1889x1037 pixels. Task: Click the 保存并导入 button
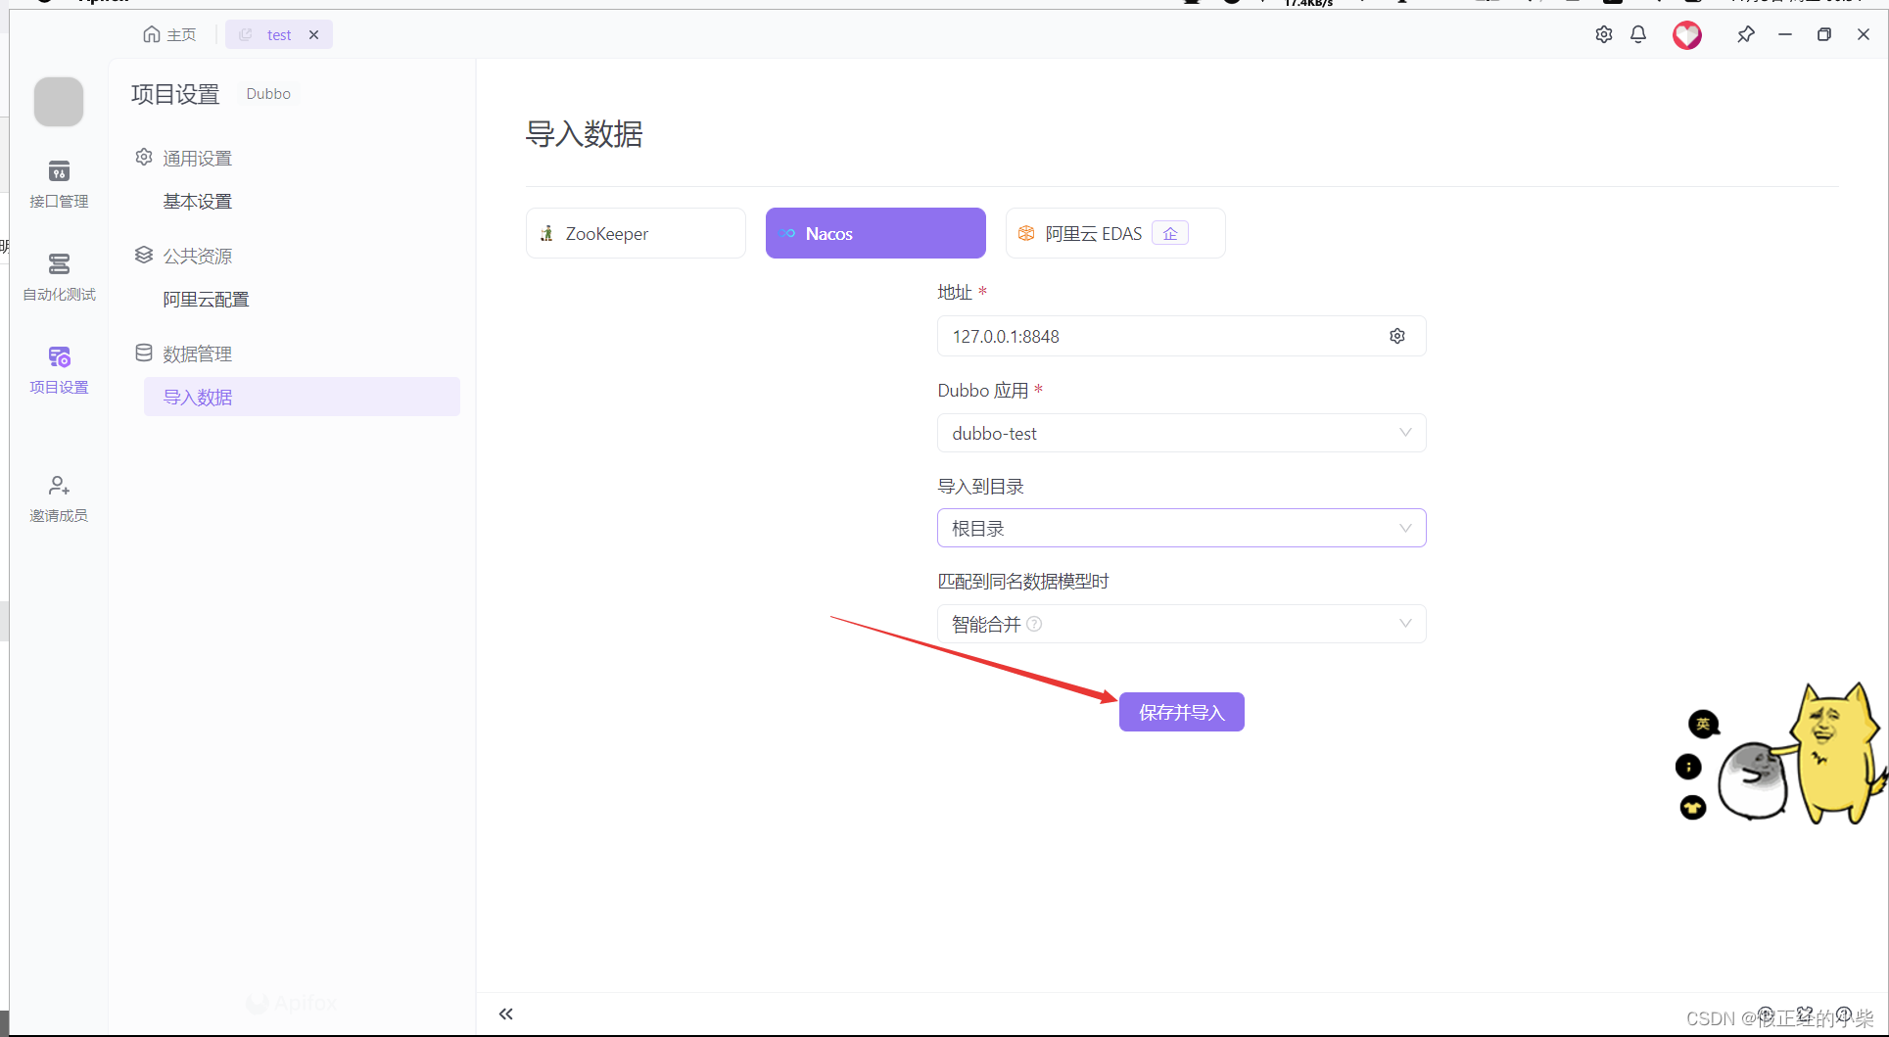point(1181,712)
